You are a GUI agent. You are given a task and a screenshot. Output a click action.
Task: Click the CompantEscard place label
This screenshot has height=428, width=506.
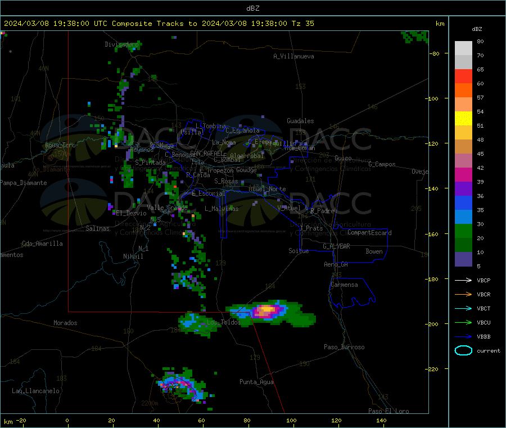click(x=369, y=232)
